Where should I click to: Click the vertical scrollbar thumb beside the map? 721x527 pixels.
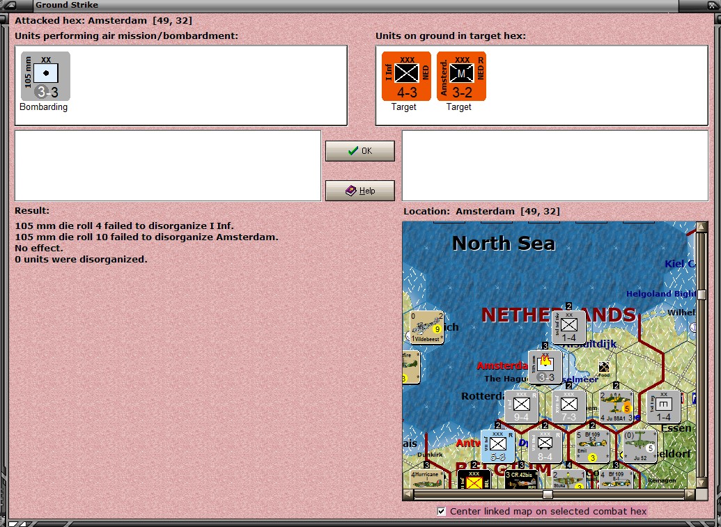click(x=701, y=294)
